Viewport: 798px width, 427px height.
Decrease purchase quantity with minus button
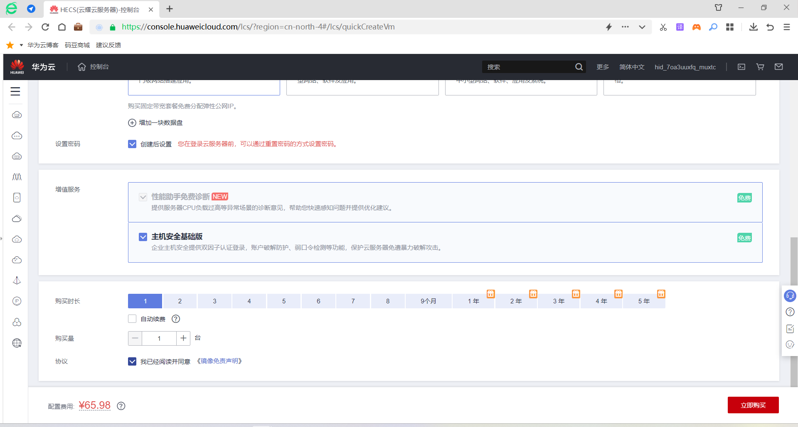(135, 338)
